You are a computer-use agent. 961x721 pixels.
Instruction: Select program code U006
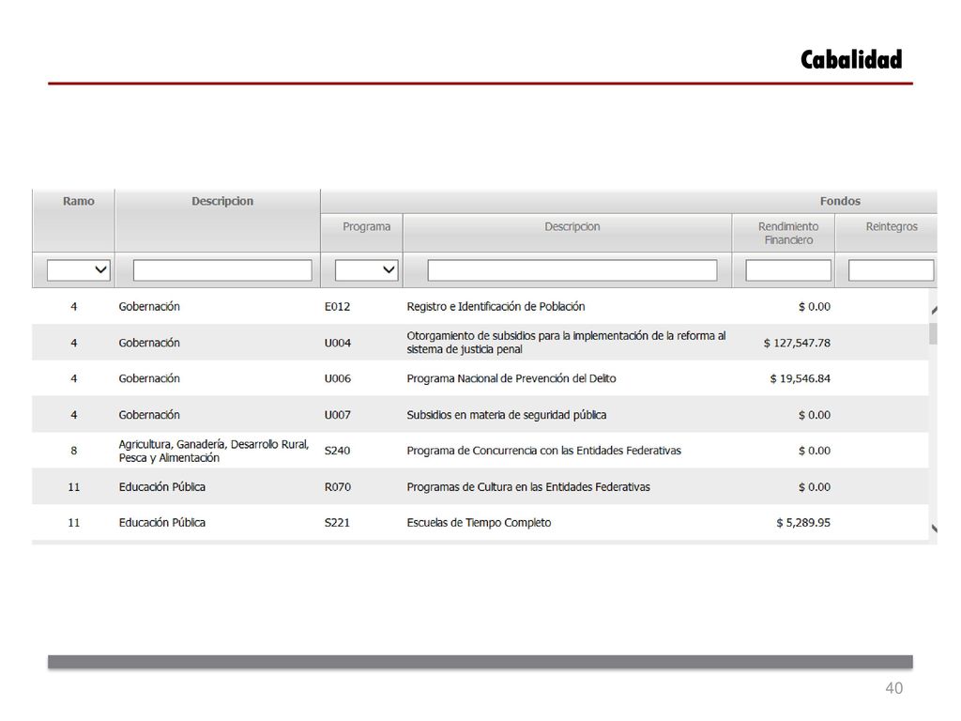click(x=338, y=378)
